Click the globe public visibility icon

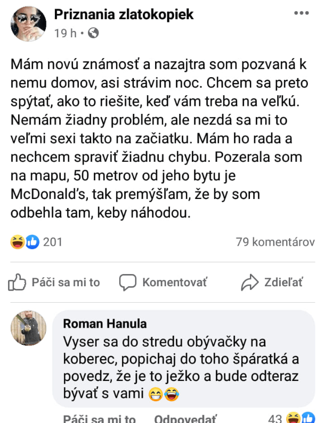93,33
